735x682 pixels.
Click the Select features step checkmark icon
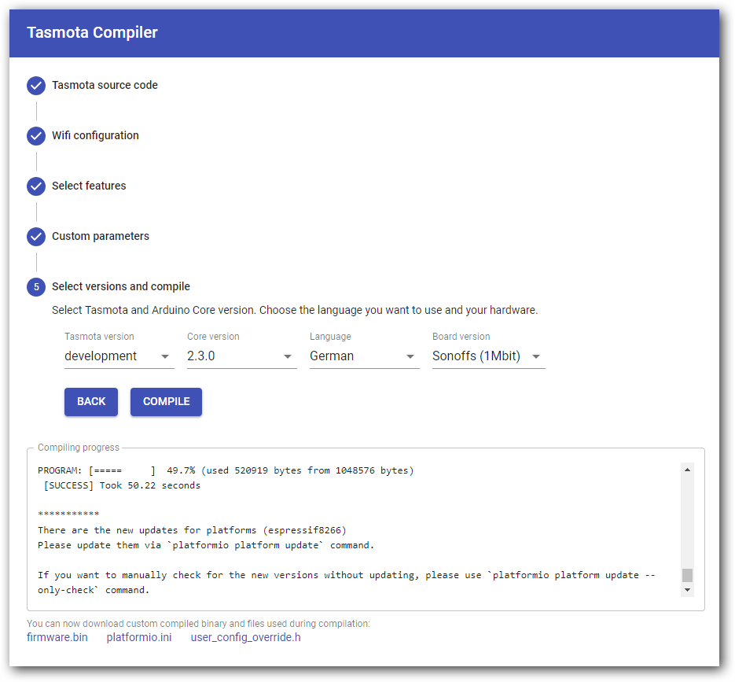click(36, 186)
